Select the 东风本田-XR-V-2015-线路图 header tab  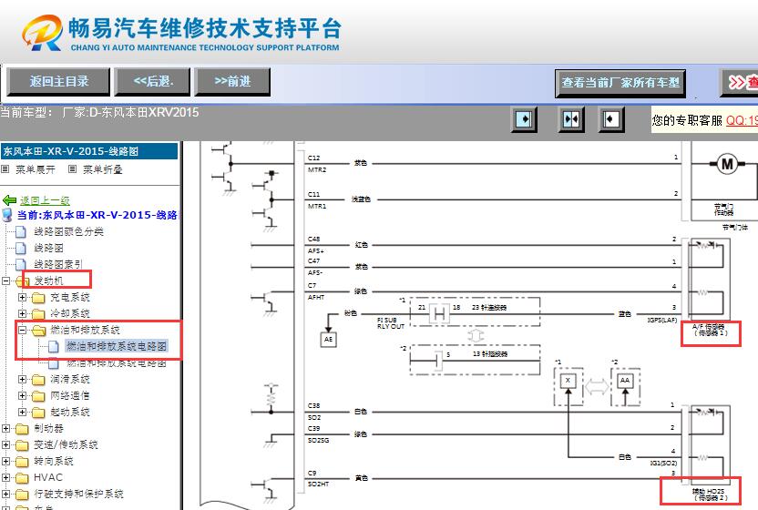coord(89,151)
